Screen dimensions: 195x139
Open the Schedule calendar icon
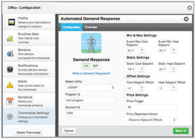pyautogui.click(x=10, y=101)
